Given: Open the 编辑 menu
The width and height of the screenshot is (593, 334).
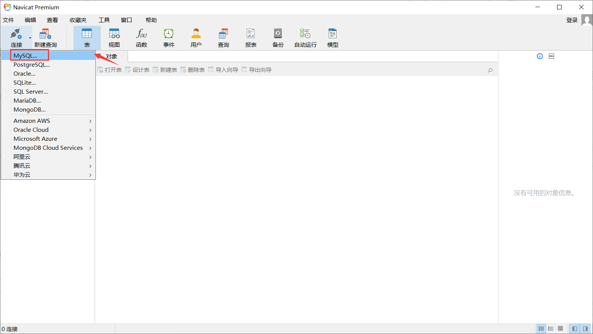Looking at the screenshot, I should 30,20.
